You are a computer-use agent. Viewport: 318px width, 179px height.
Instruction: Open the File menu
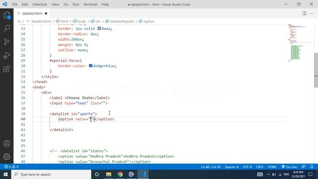[x=14, y=4]
